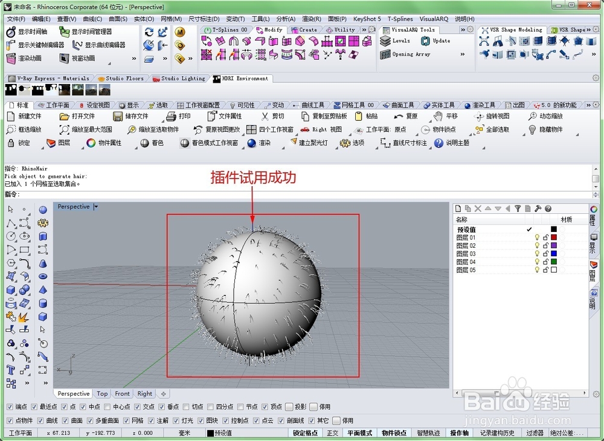Enable the 中心点 center osnap checkbox
This screenshot has height=441, width=604.
click(107, 407)
